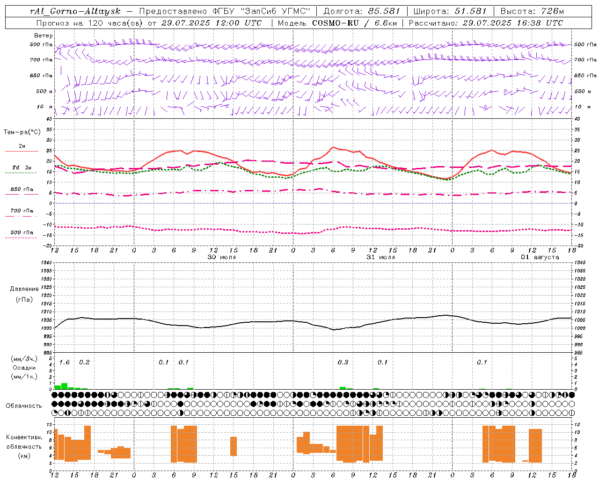Image resolution: width=599 pixels, height=479 pixels.
Task: Click the 'Тем-ра(°C)' temperature panel title
Action: pyautogui.click(x=22, y=132)
